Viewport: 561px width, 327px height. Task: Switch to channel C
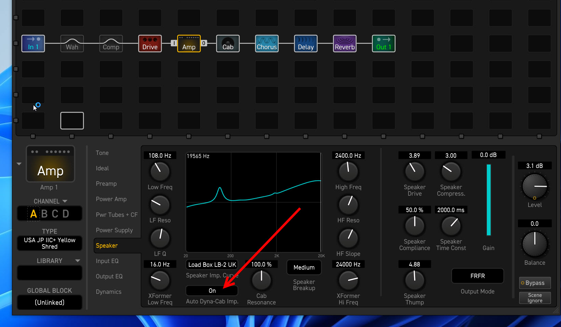click(x=55, y=214)
